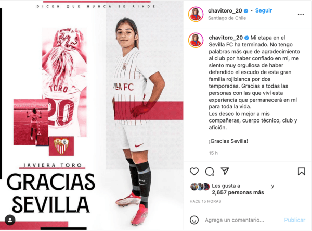View list of '2,657 personas más' likes
This screenshot has height=231, width=312.
point(238,192)
